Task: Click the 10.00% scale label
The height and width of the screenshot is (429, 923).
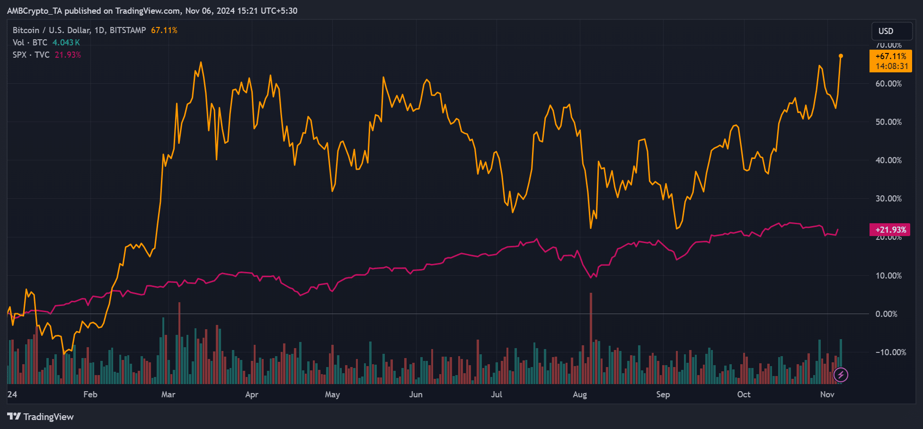Action: coord(888,276)
